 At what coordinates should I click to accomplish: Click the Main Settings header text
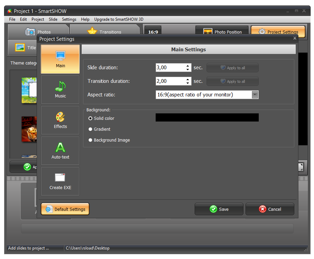[189, 49]
